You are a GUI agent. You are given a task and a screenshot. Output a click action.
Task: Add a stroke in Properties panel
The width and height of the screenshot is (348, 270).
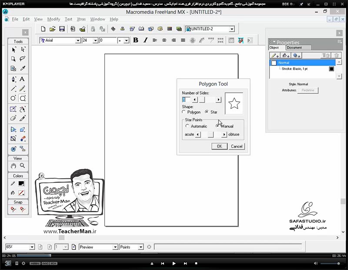click(275, 56)
